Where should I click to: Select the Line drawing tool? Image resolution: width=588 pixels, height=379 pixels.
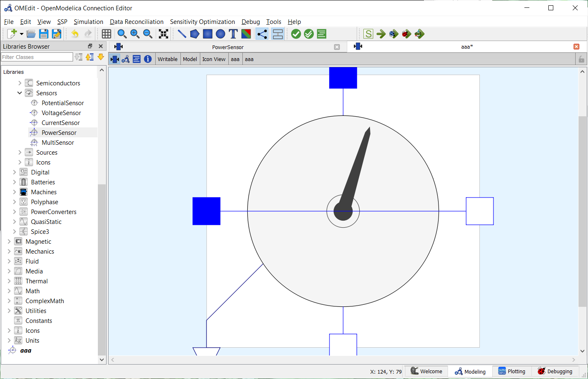point(182,34)
